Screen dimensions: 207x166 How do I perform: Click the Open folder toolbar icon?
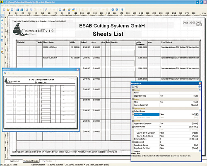point(8,10)
